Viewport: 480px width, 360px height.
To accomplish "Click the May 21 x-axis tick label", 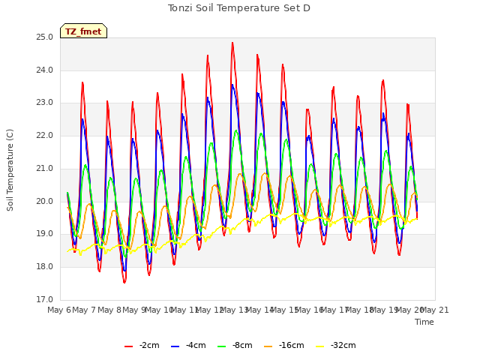I will (435, 310).
